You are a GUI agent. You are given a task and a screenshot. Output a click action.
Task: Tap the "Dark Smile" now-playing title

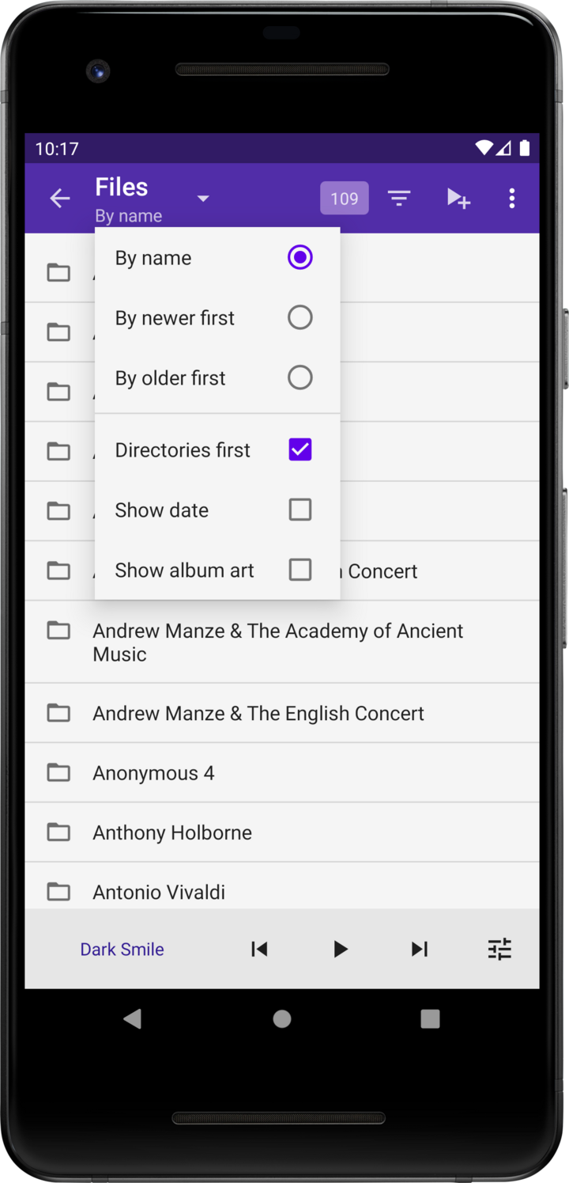[x=122, y=949]
